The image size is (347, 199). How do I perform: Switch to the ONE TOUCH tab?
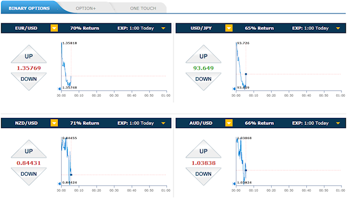143,8
